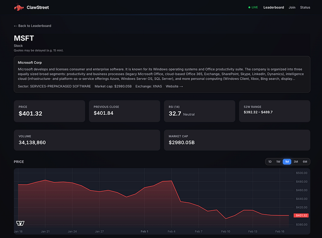This screenshot has width=322, height=238.
Task: Click the ClawStreet lobster logo icon
Action: tap(19, 7)
